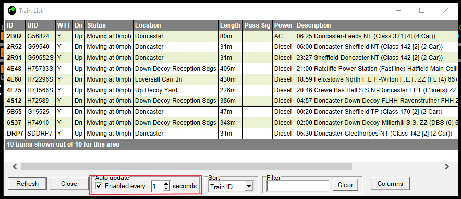Toggle the Auto update Enabled checkbox
Image resolution: width=461 pixels, height=199 pixels.
pyautogui.click(x=99, y=186)
